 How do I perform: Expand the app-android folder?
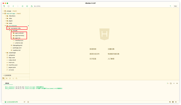[x=12, y=33]
